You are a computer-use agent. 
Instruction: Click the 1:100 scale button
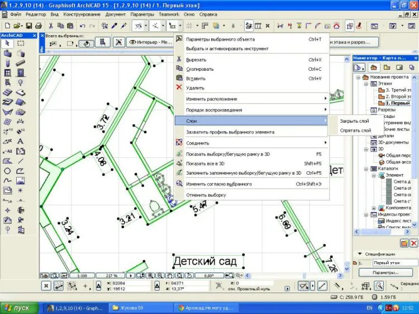coord(82,276)
